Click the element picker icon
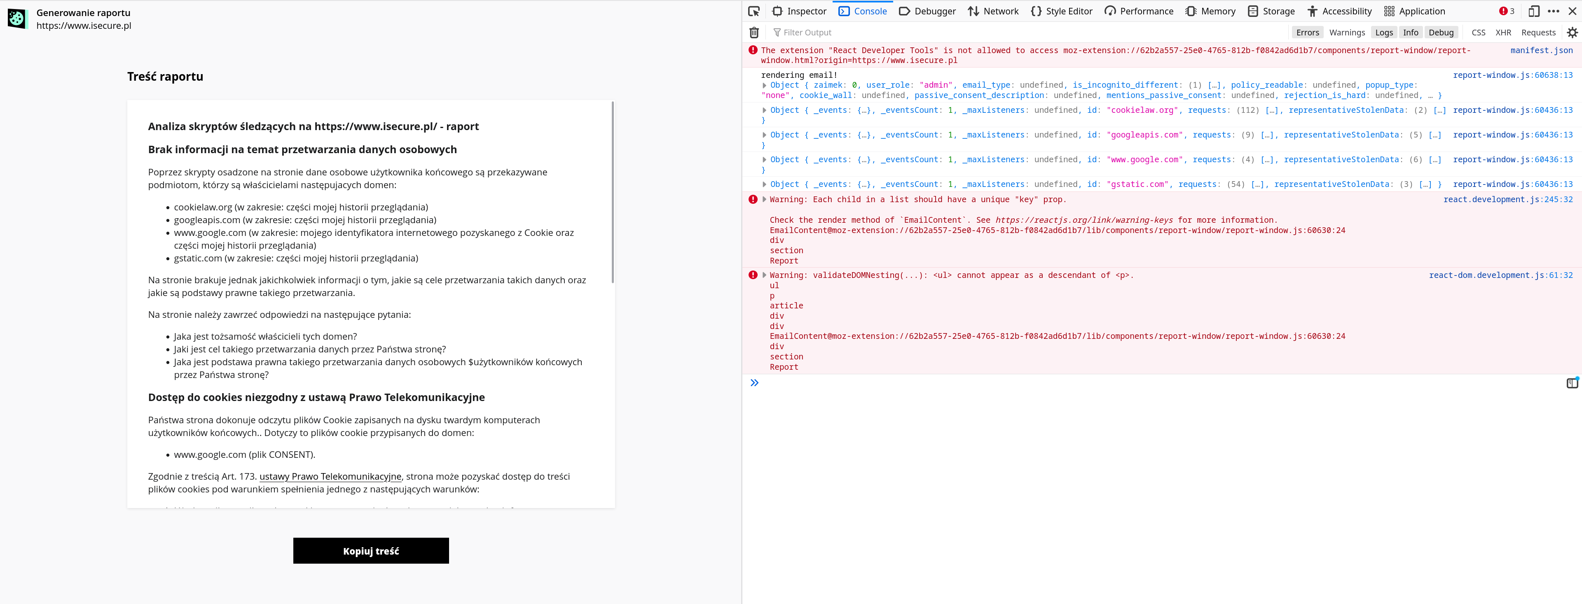Image resolution: width=1582 pixels, height=604 pixels. (x=754, y=11)
